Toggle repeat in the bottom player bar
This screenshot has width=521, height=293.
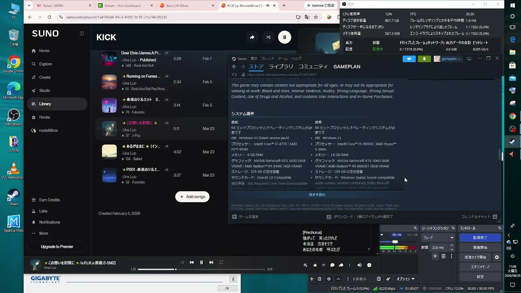pos(221,262)
